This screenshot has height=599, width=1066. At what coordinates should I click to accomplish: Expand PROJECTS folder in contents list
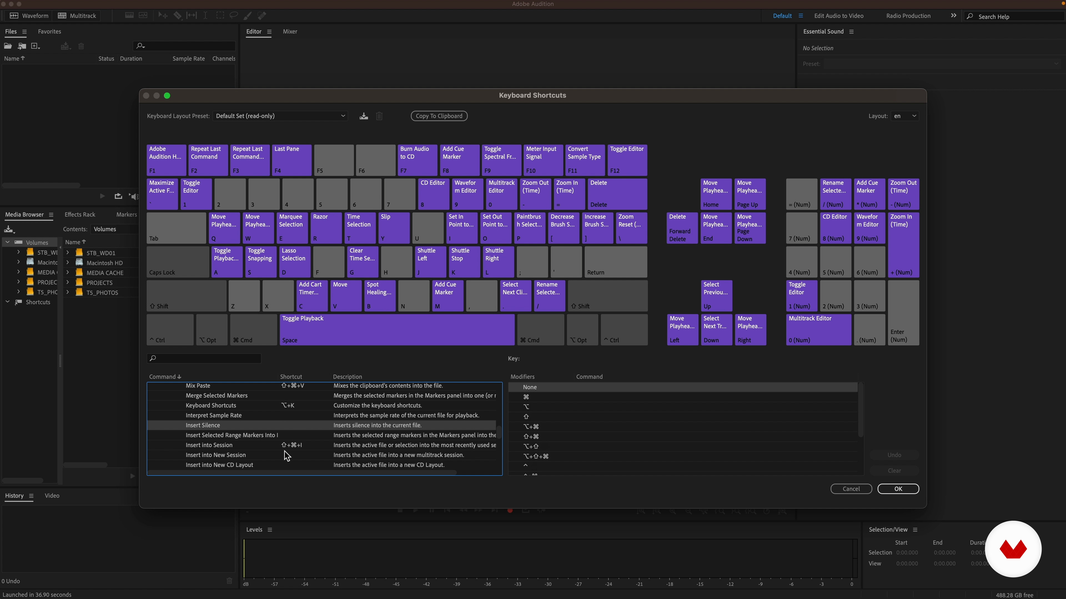click(x=67, y=282)
